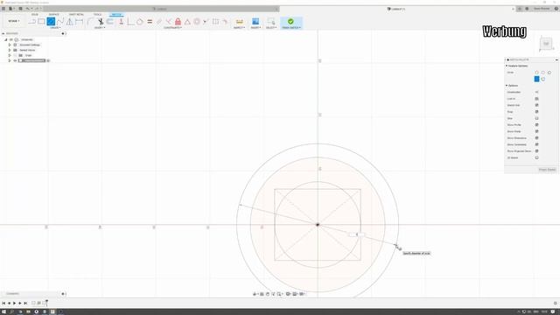Image resolution: width=560 pixels, height=315 pixels.
Task: Apply the red Fix/Lock constraint
Action: pos(178,21)
